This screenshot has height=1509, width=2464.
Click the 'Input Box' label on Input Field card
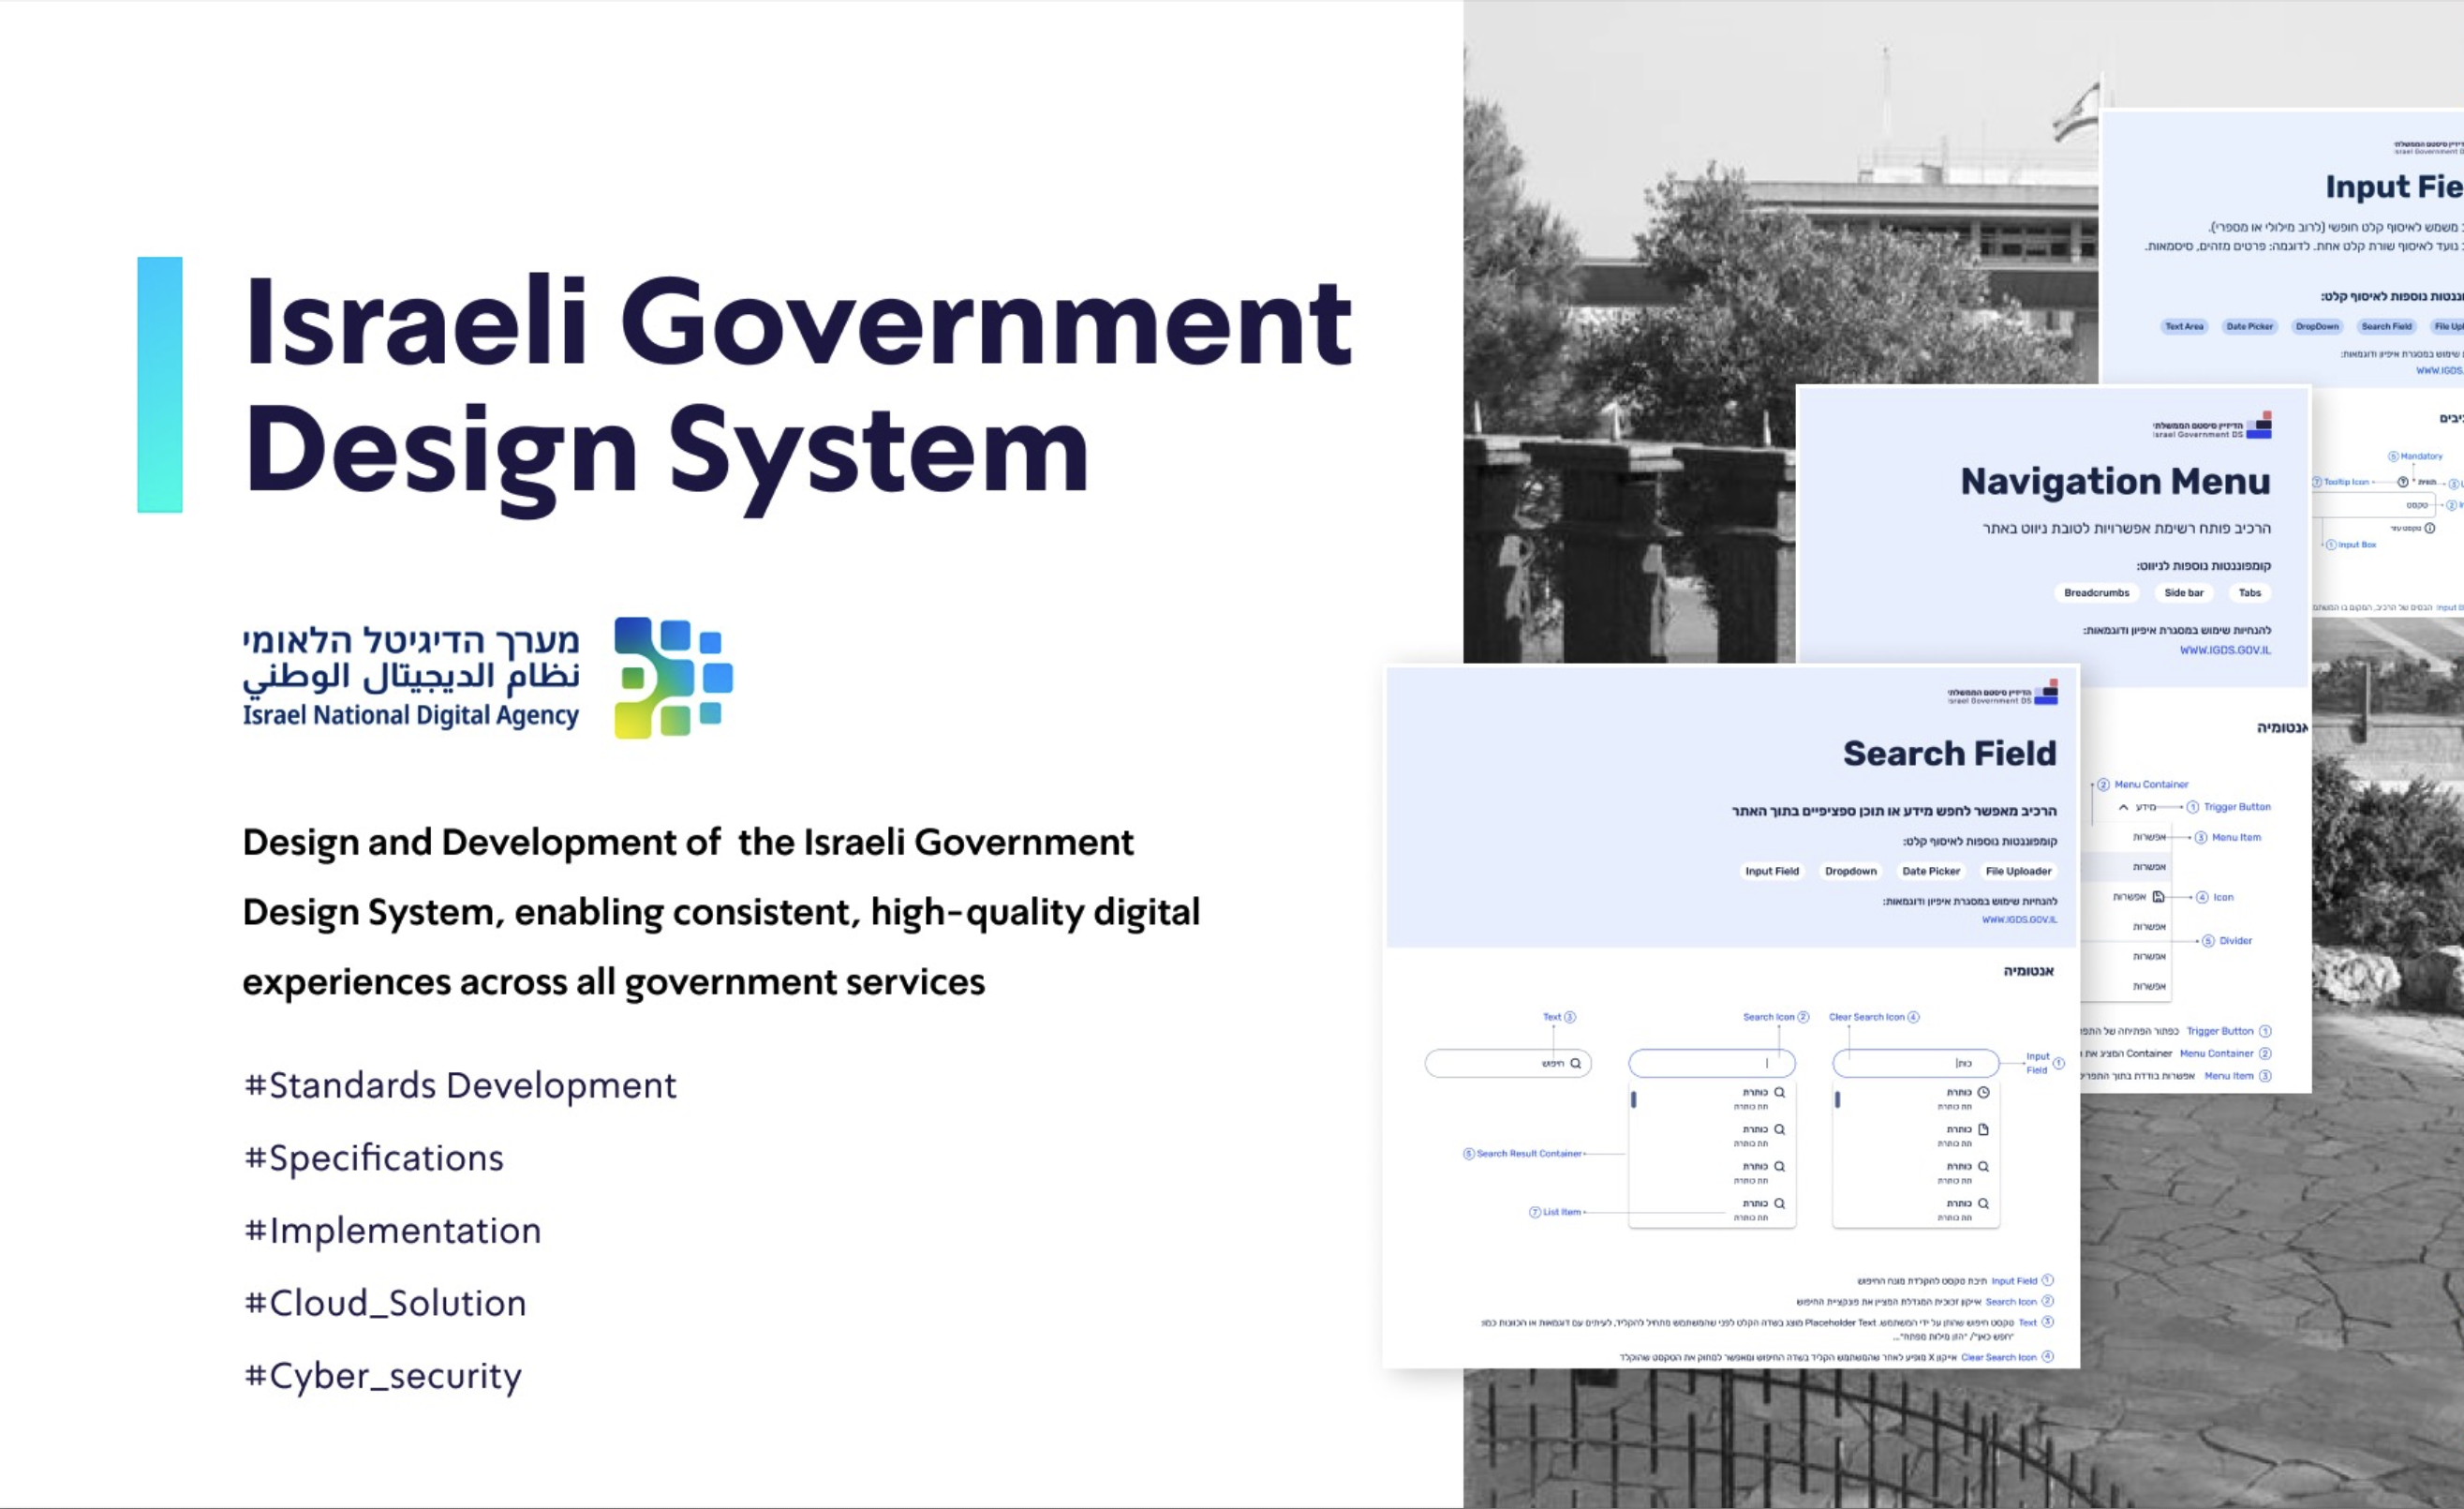pyautogui.click(x=2357, y=545)
